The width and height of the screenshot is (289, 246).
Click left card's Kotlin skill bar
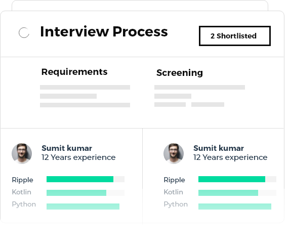click(86, 193)
